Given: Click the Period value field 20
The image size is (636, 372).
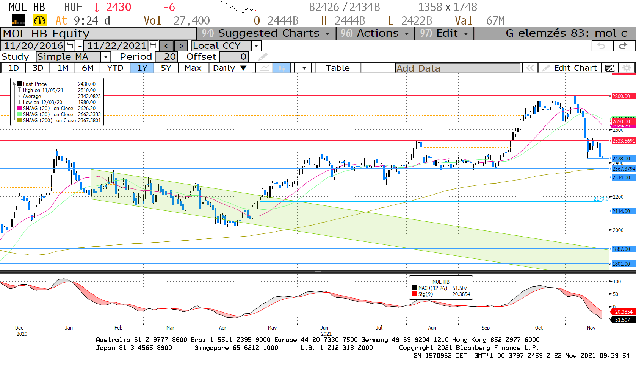Looking at the screenshot, I should click(x=166, y=57).
